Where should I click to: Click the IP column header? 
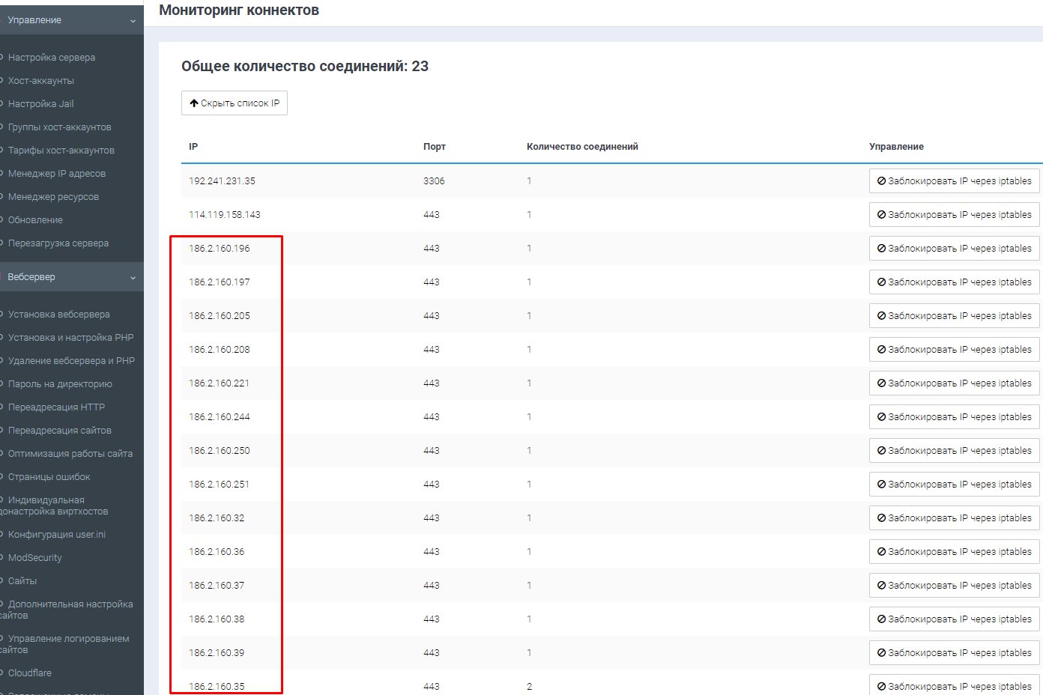tap(193, 147)
